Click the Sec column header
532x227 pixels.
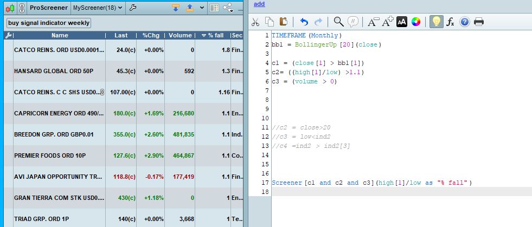point(237,35)
